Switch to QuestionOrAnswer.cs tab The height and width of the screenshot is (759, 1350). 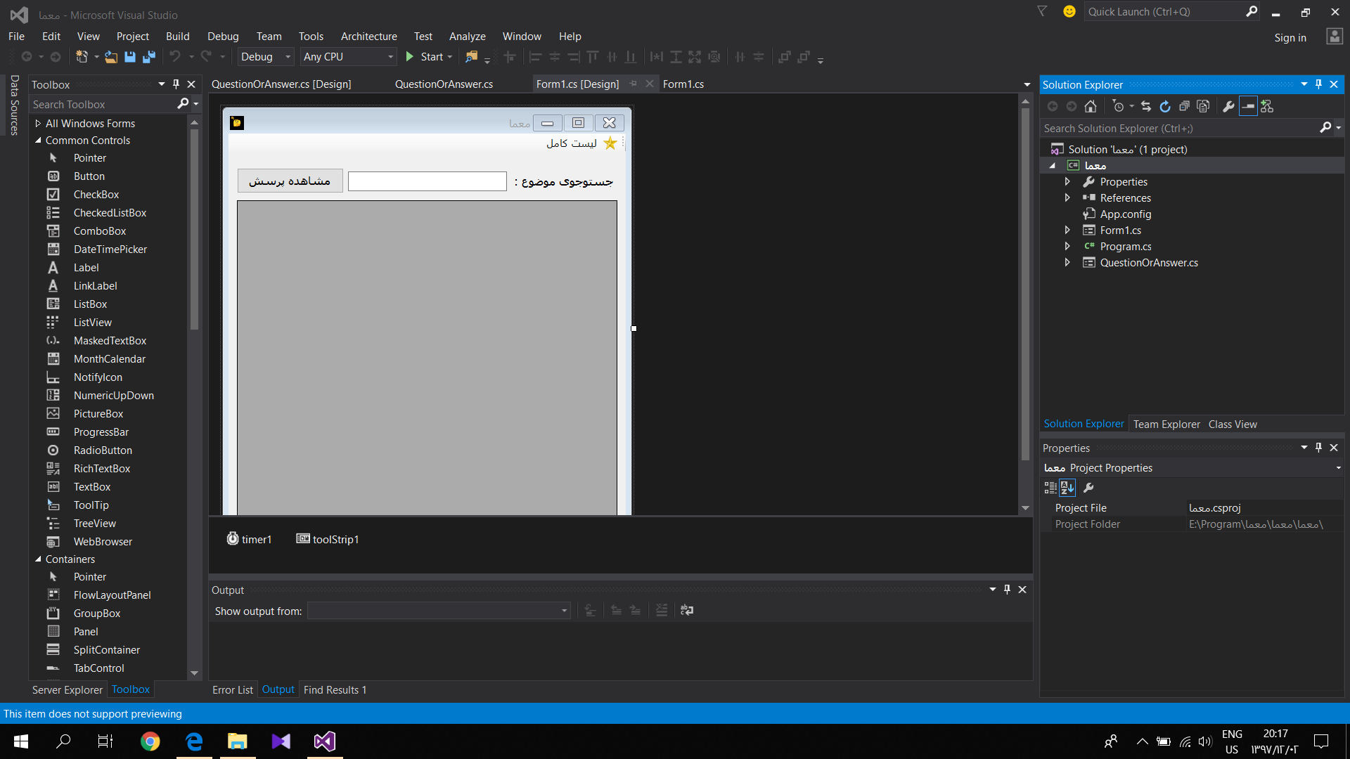click(444, 84)
